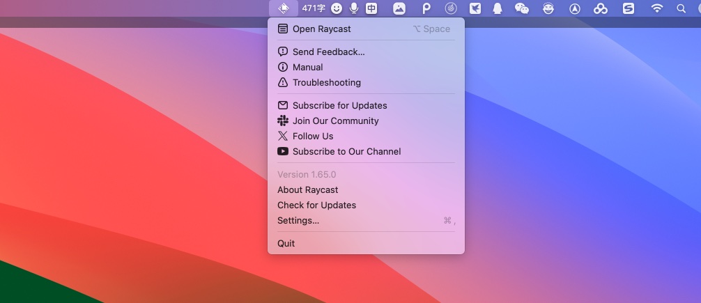Open the smiley emoji picker icon

(336, 8)
